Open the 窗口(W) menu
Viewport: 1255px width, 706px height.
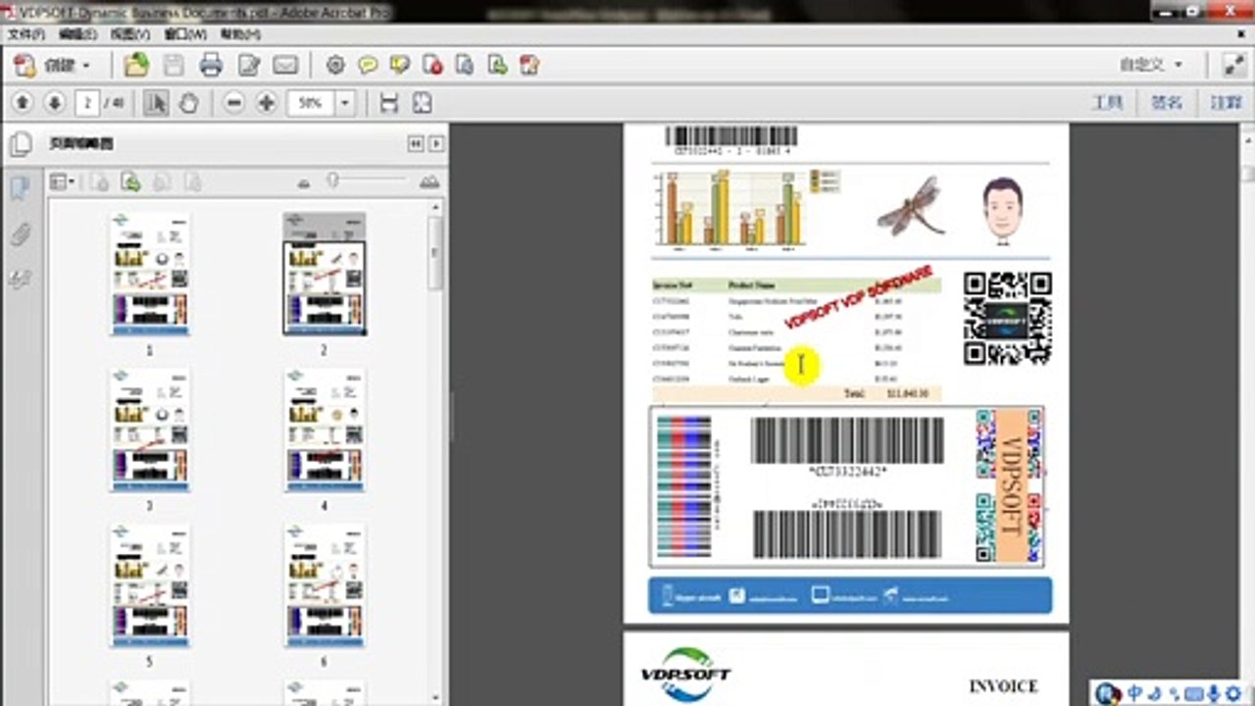tap(185, 33)
